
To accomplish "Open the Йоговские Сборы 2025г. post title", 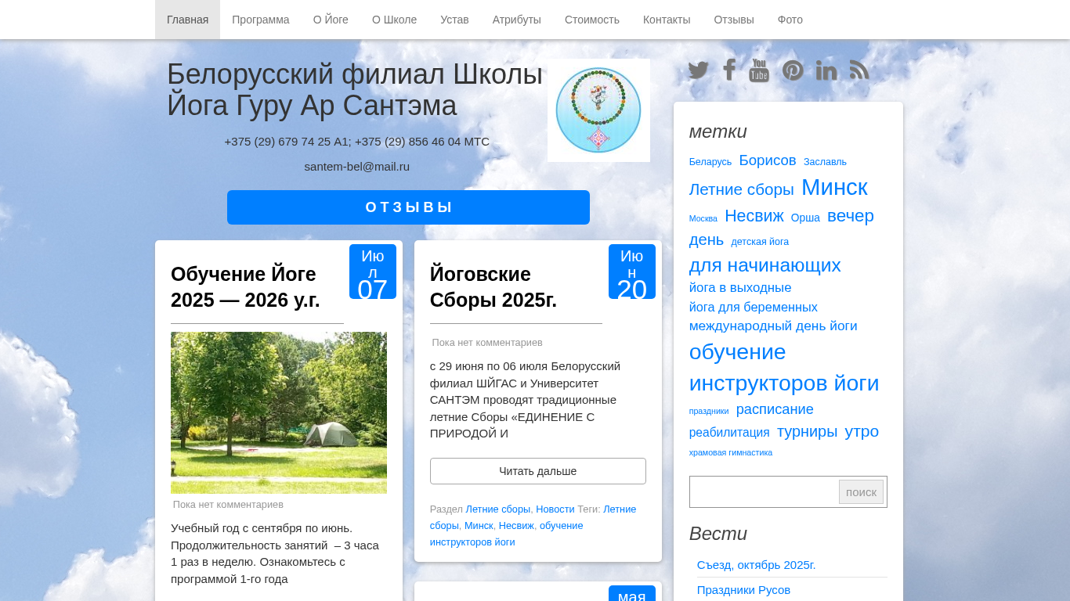I will [493, 286].
